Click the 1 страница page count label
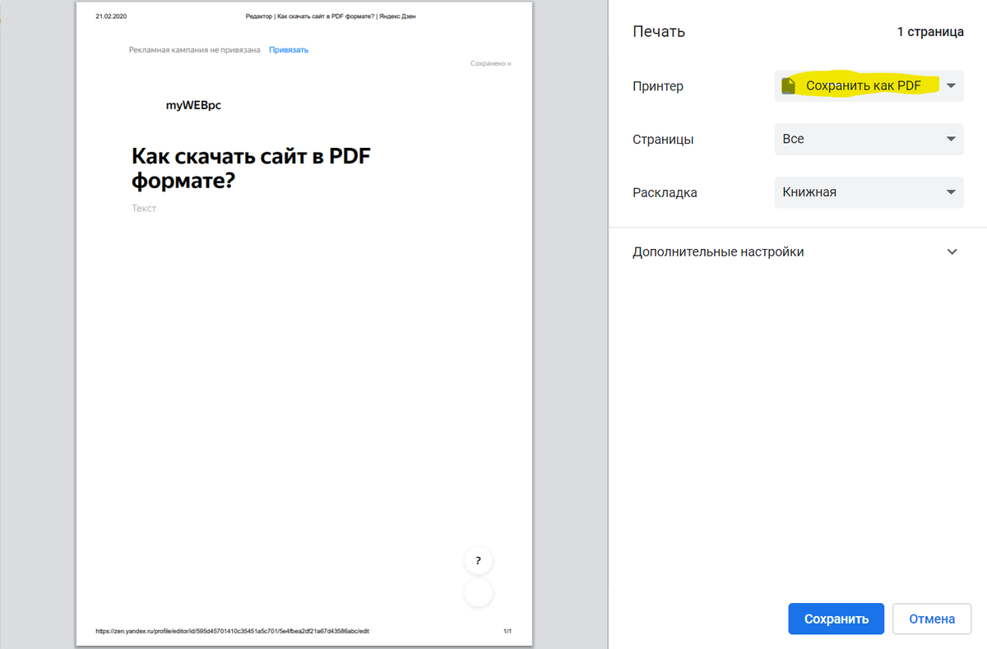Viewport: 987px width, 649px height. (930, 32)
